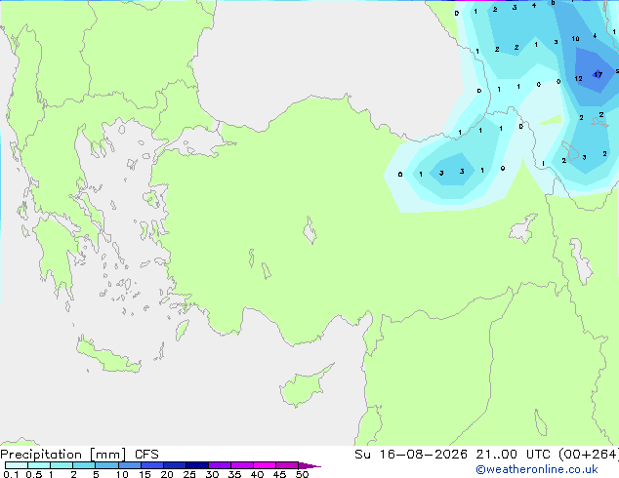Click the '17' precipitation value on the map

598,74
